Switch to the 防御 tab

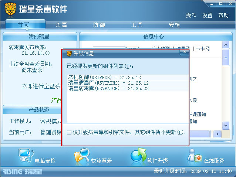[99, 25]
